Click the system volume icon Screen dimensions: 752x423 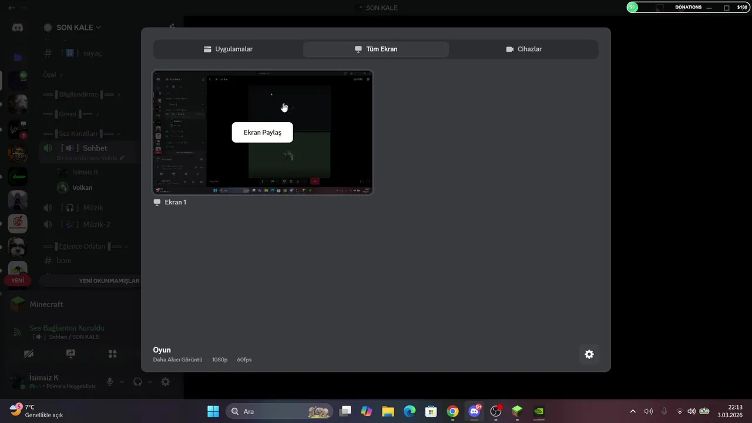(691, 411)
